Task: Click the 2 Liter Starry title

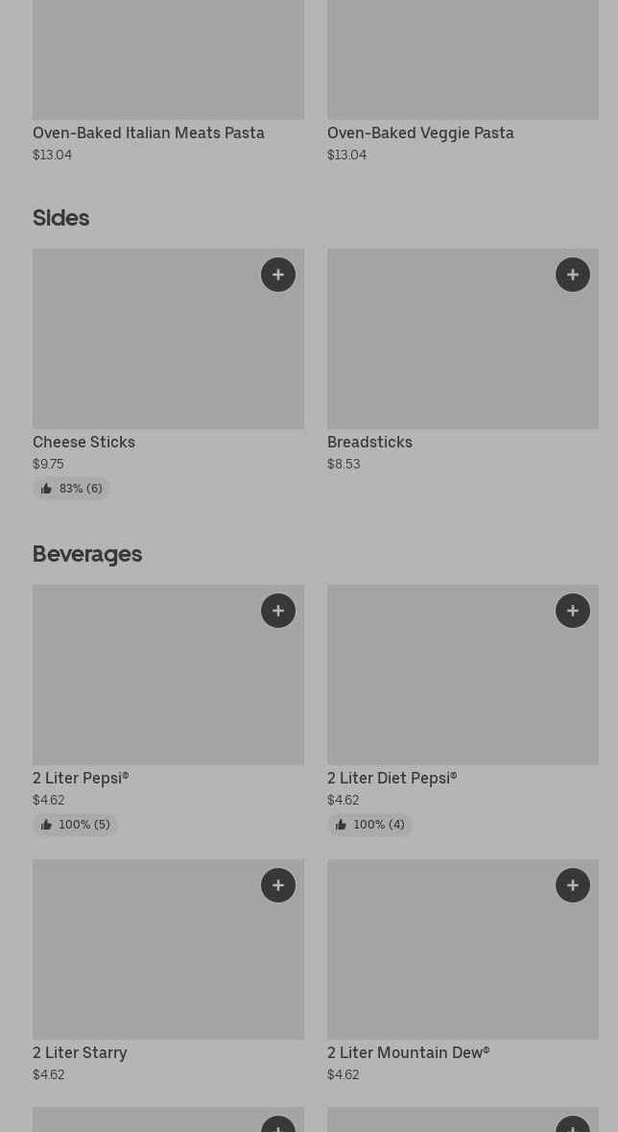Action: [80, 1053]
